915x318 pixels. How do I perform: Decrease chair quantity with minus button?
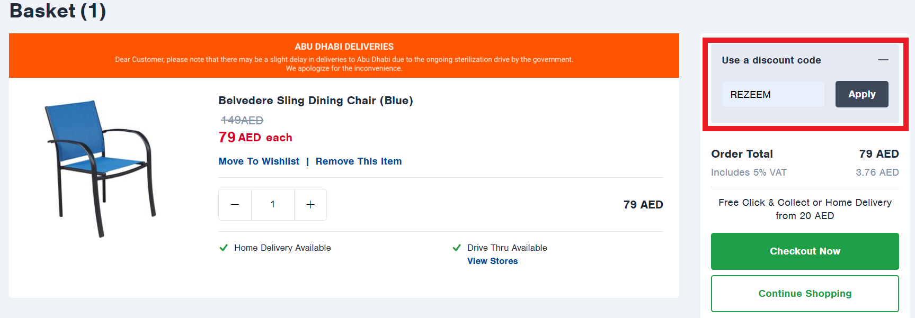click(x=235, y=205)
